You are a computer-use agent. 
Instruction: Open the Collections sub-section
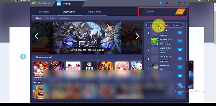64,18
